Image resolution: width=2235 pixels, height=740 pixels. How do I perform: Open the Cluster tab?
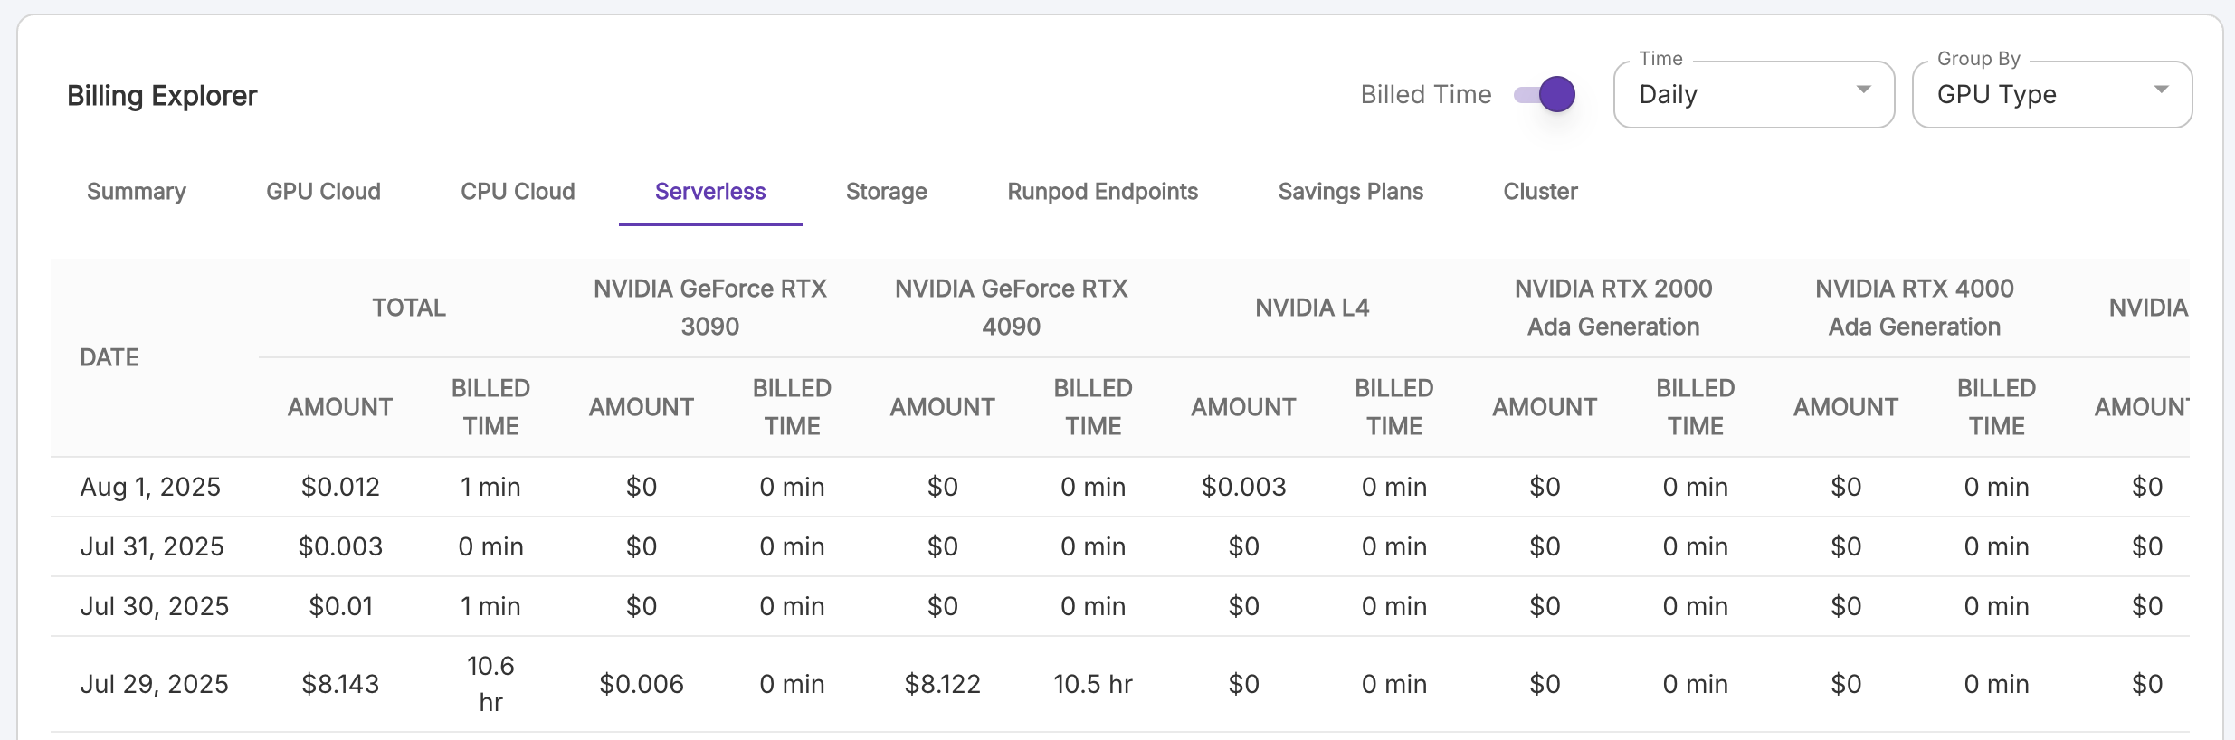pyautogui.click(x=1540, y=192)
